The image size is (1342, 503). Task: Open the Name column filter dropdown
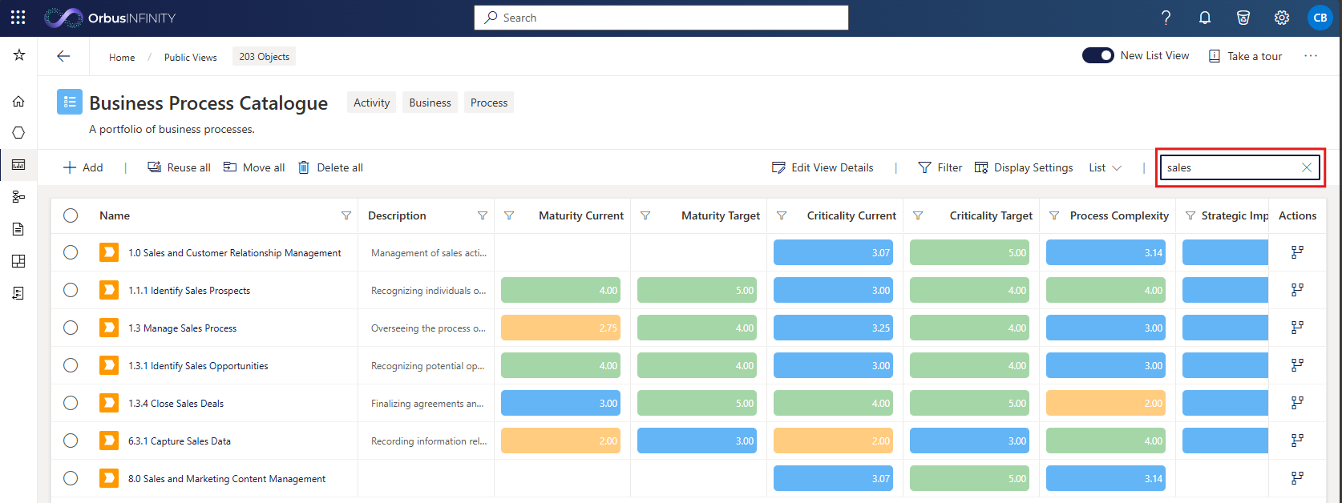pos(346,215)
